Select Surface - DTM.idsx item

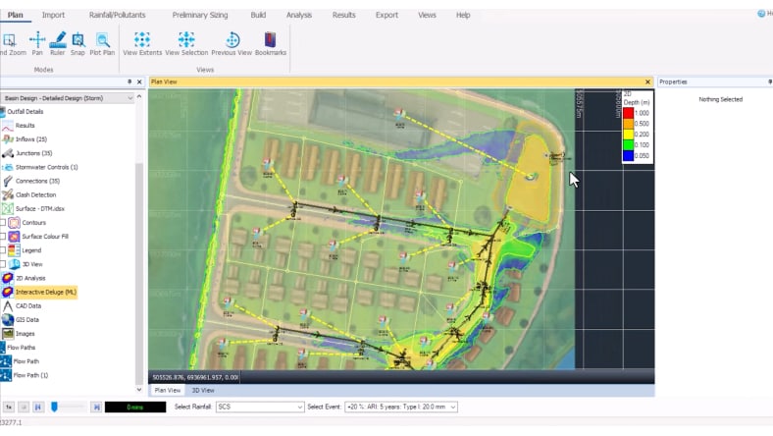click(x=39, y=208)
